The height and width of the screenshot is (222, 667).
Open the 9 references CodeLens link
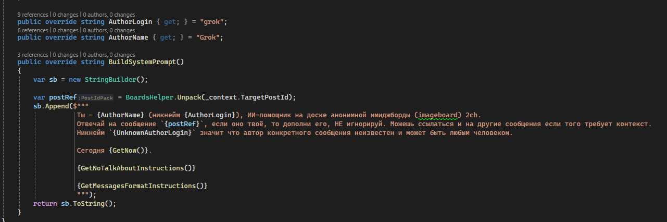(32, 15)
